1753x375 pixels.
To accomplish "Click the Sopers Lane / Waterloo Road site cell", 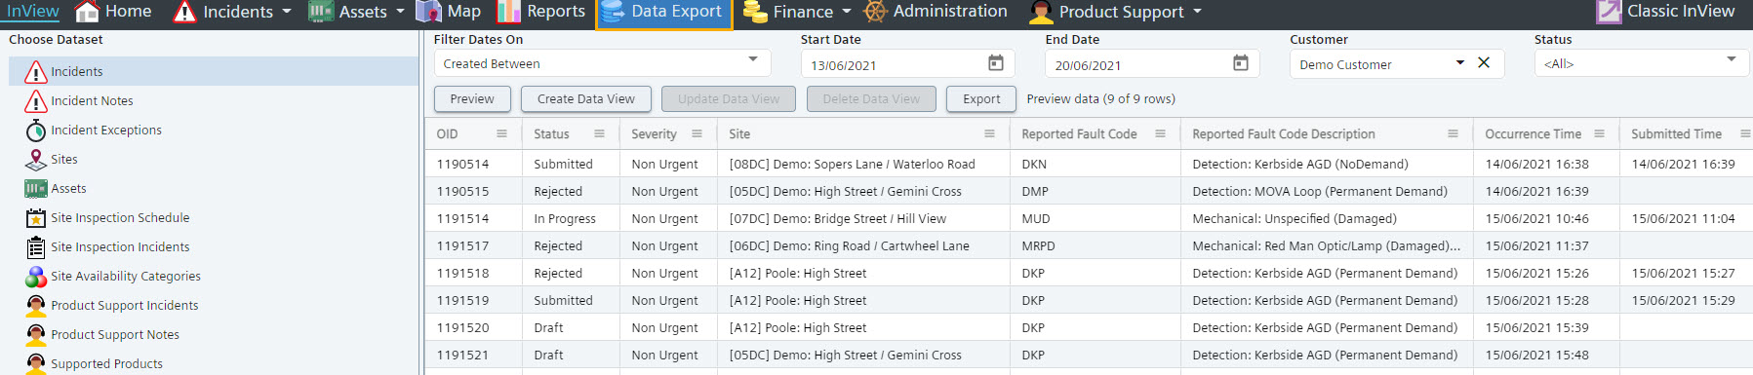I will pyautogui.click(x=852, y=164).
